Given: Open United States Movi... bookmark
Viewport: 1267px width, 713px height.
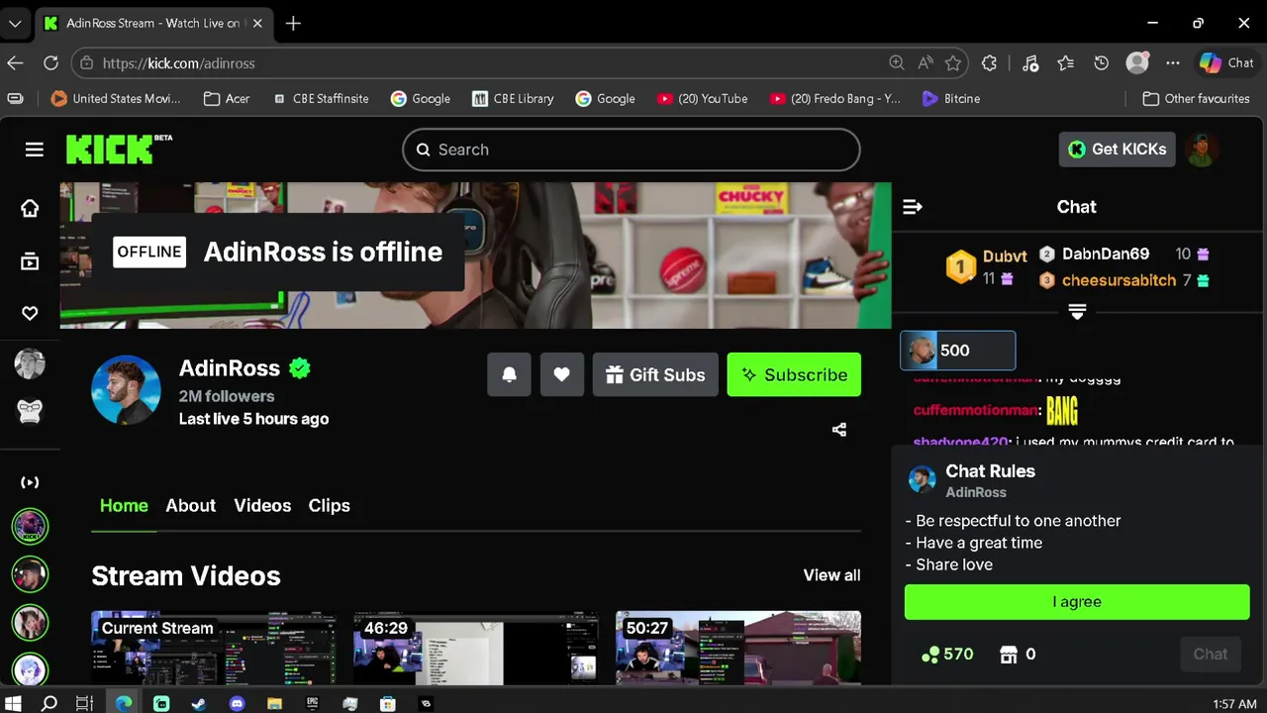Looking at the screenshot, I should coord(116,98).
